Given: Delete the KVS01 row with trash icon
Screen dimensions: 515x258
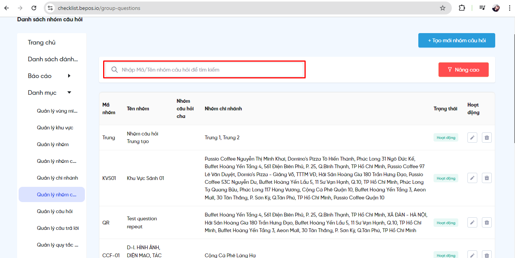Looking at the screenshot, I should [x=487, y=178].
